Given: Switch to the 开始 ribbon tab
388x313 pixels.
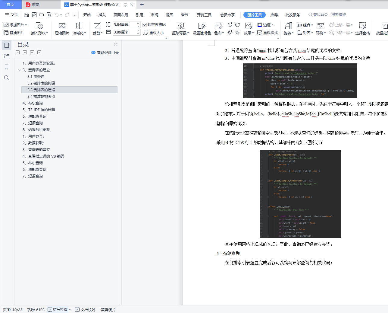Looking at the screenshot, I should point(87,15).
